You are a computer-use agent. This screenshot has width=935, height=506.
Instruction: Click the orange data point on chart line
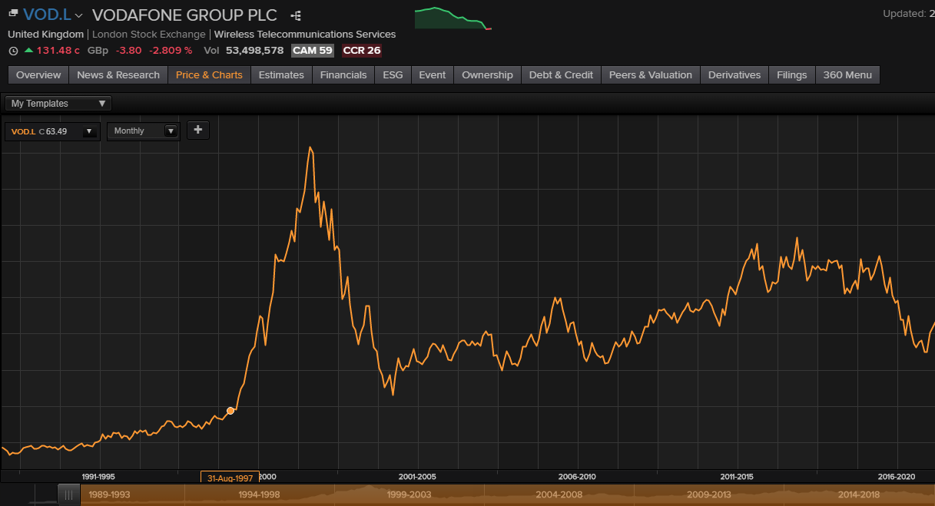(230, 411)
